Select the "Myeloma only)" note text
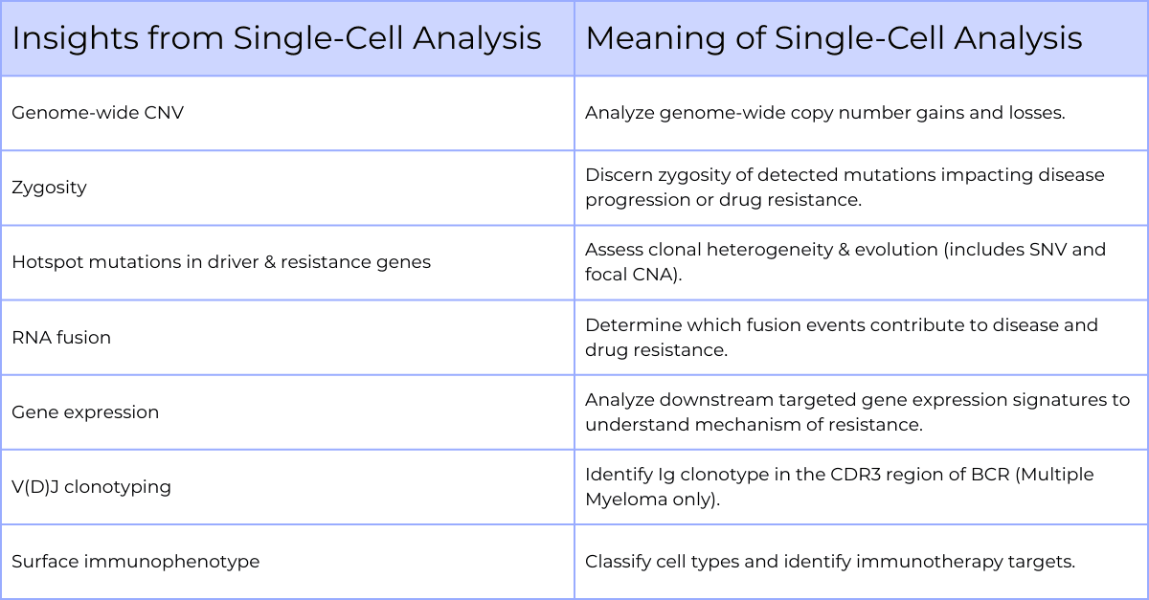Screen dimensions: 1149x600 [649, 500]
